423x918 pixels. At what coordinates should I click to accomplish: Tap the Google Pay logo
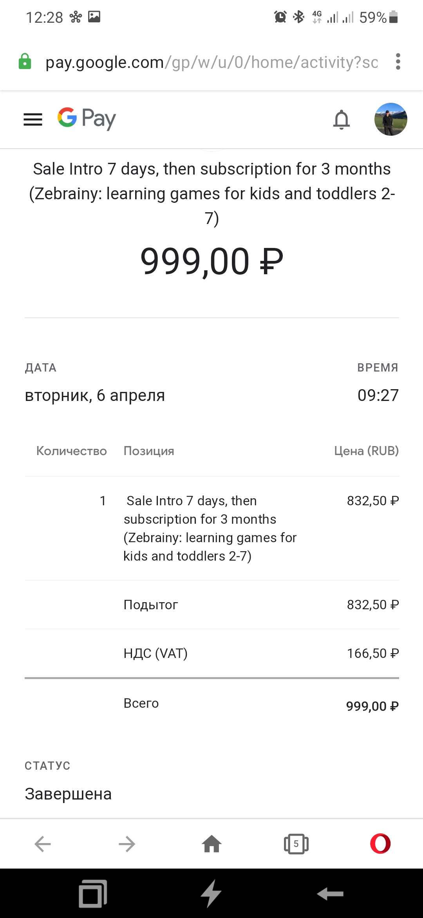coord(87,118)
